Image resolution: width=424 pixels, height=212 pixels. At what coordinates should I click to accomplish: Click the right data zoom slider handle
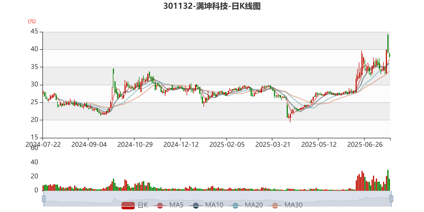point(391,198)
